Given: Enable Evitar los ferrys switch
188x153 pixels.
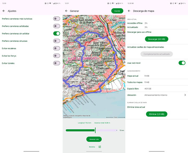Looking at the screenshot, I should coord(56,56).
